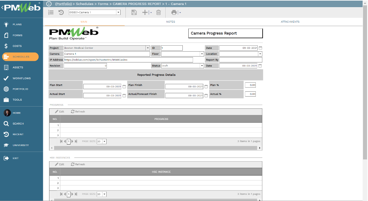Open the Project dropdown showing Boston Medical Center

(148, 48)
